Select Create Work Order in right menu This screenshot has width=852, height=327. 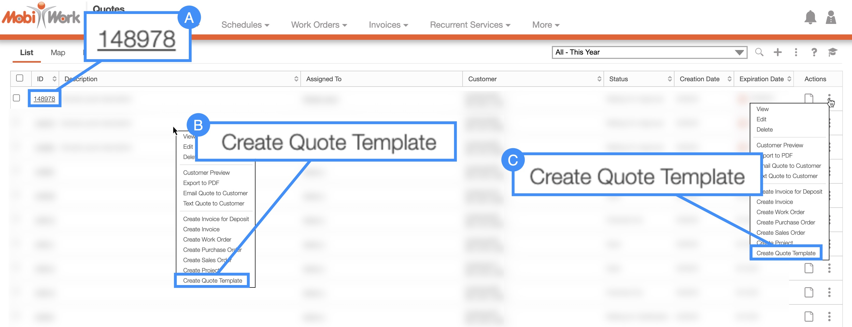(780, 212)
